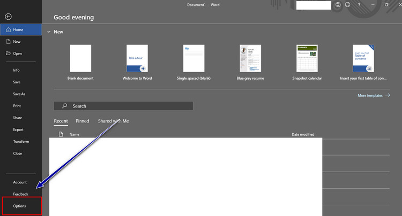The height and width of the screenshot is (216, 402).
Task: Sort by the Name column header
Action: click(75, 134)
